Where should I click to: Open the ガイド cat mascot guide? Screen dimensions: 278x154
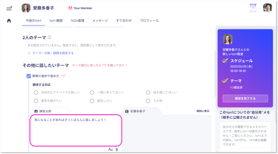(253, 8)
